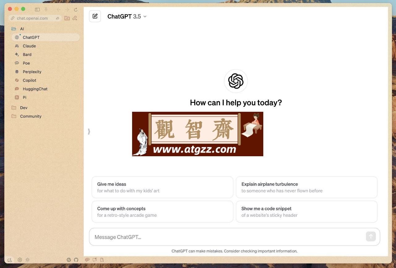The image size is (396, 268).
Task: Collapse the AI folder
Action: (18, 29)
